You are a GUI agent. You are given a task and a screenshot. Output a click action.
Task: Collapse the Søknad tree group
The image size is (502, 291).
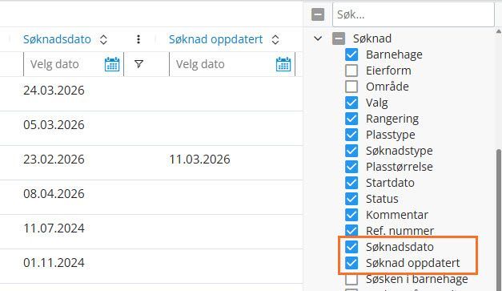318,38
